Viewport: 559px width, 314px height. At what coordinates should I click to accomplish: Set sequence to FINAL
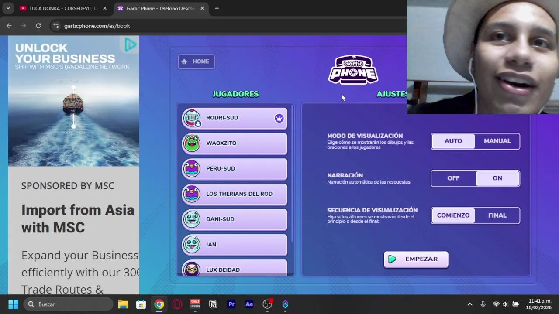pyautogui.click(x=497, y=215)
